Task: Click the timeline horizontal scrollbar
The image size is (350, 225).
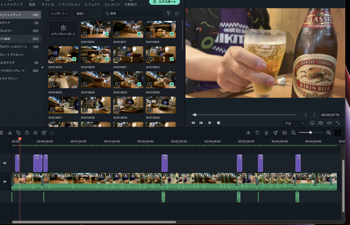Action: coord(94,222)
